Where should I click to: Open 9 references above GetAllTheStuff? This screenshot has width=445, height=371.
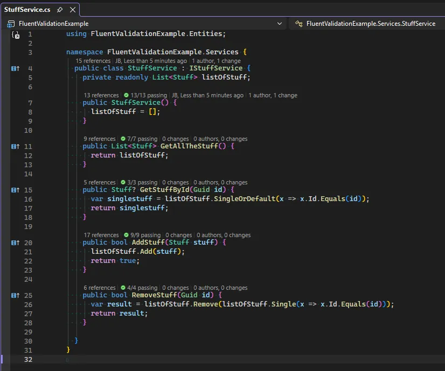click(x=100, y=139)
